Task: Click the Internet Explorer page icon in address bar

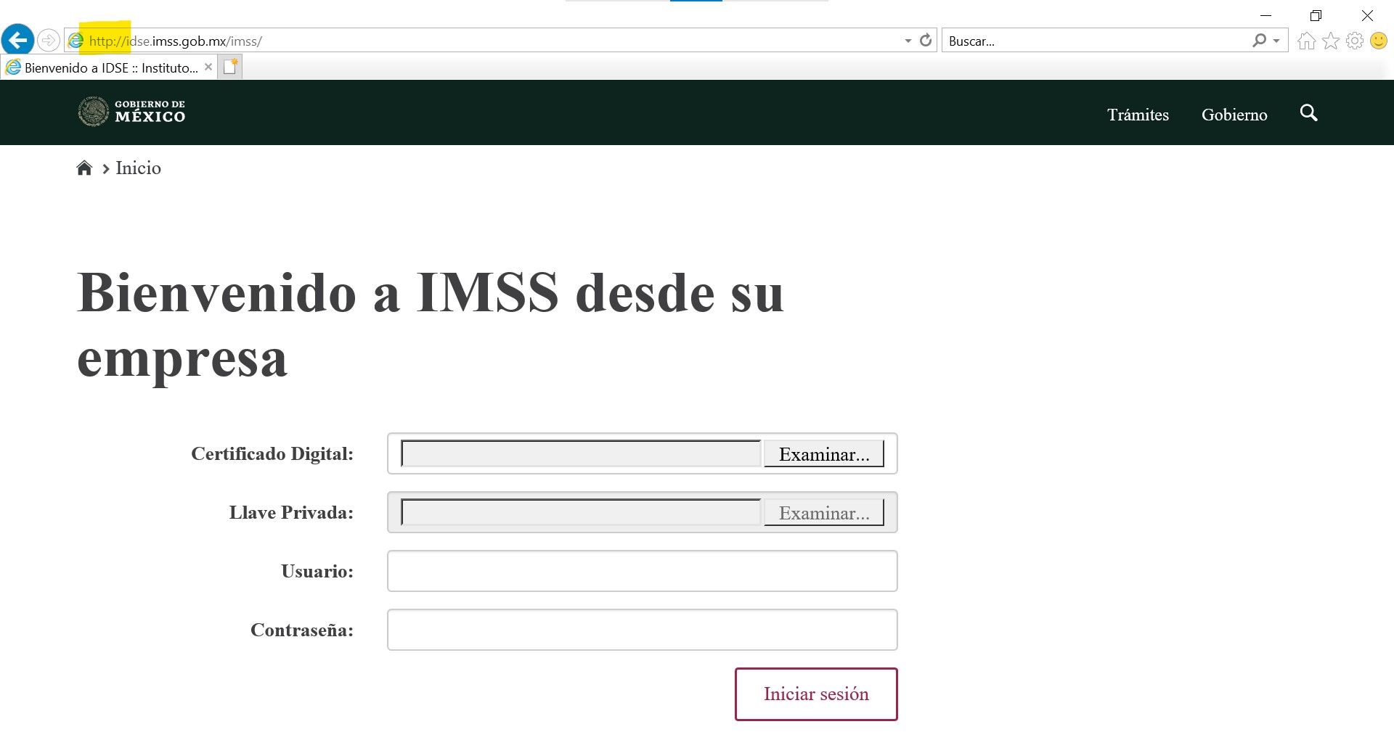Action: [x=76, y=41]
